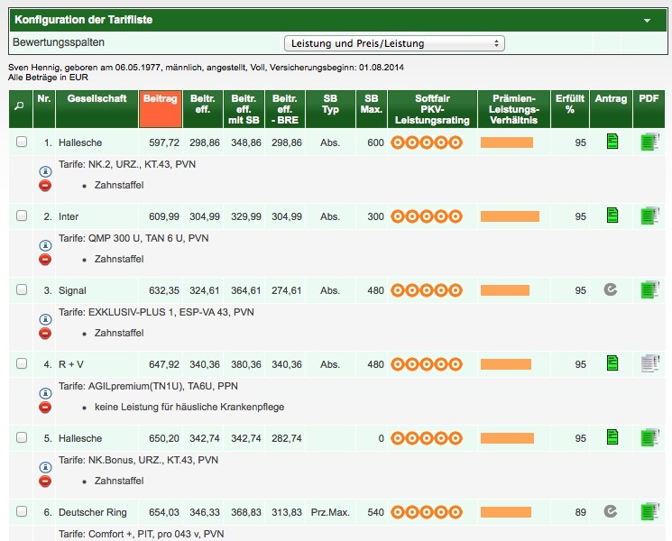Remove row with tariff QMP 300 U
The image size is (672, 541).
45,259
